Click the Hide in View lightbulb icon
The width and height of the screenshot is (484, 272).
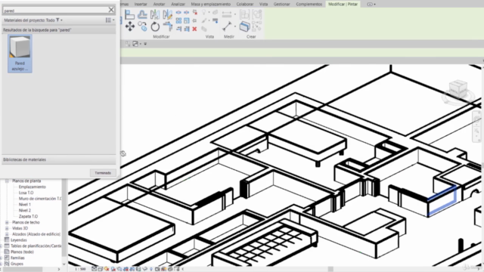point(203,12)
